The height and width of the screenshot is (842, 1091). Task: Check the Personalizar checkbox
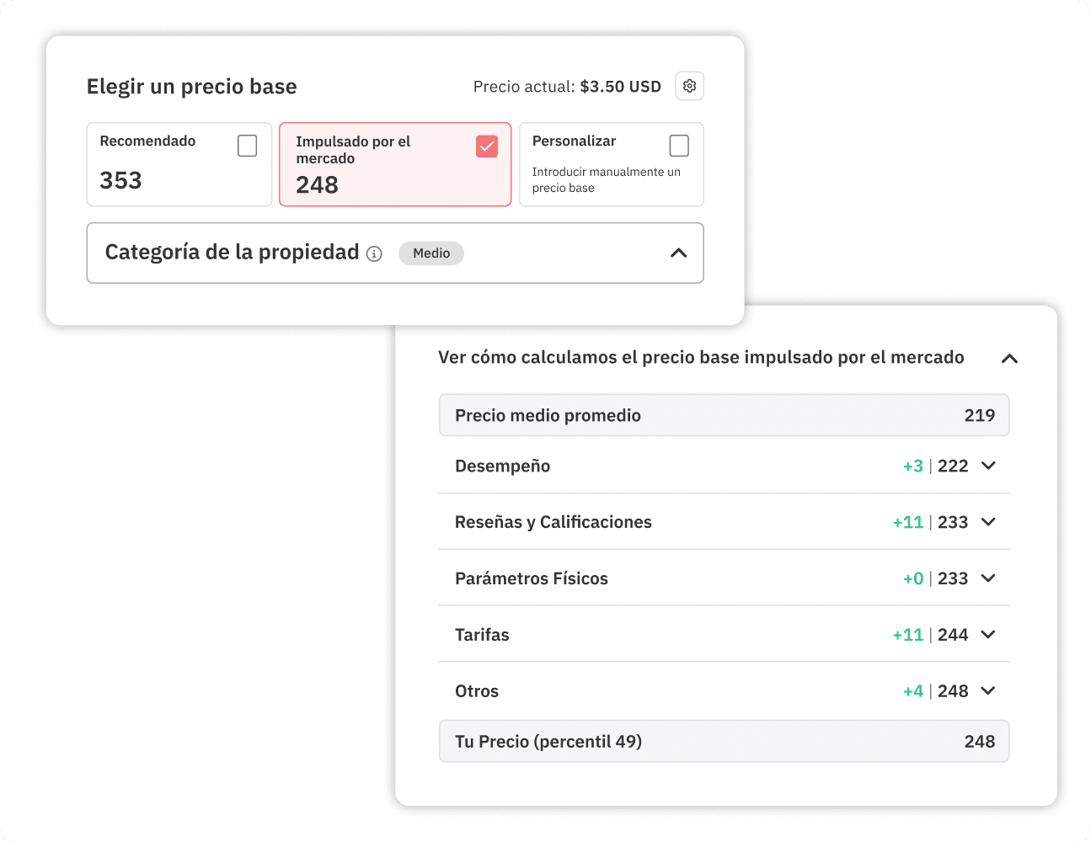click(679, 146)
